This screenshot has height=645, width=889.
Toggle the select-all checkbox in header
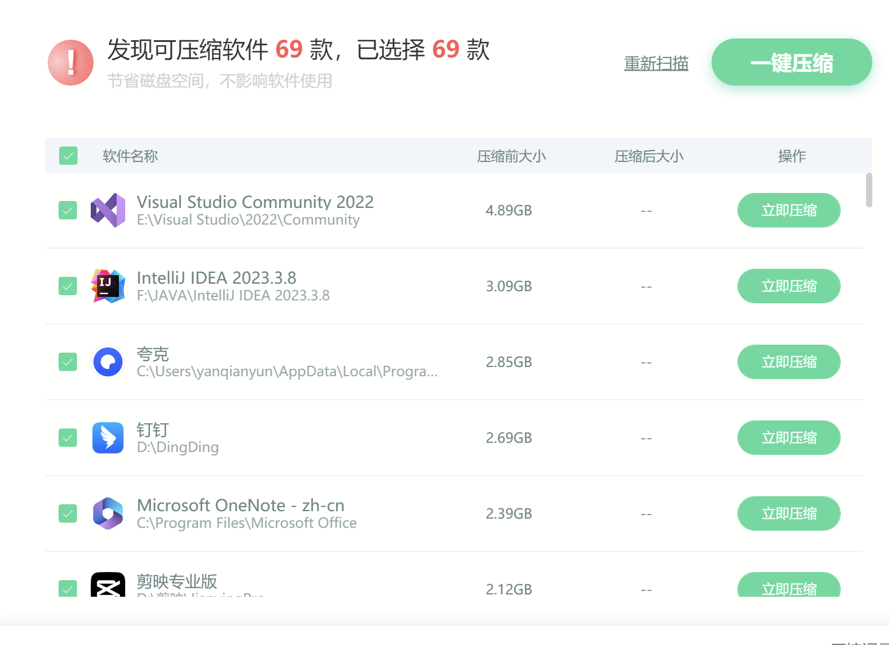coord(68,156)
